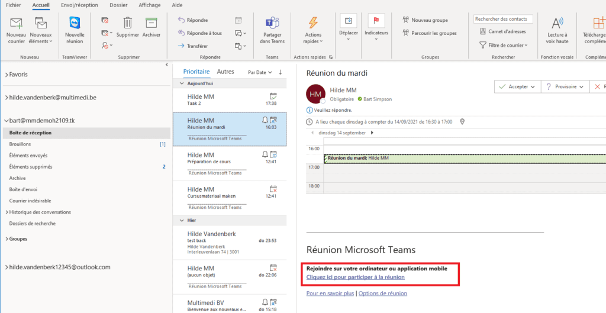
Task: Switch to the Envoi/réception tab
Action: tap(80, 5)
